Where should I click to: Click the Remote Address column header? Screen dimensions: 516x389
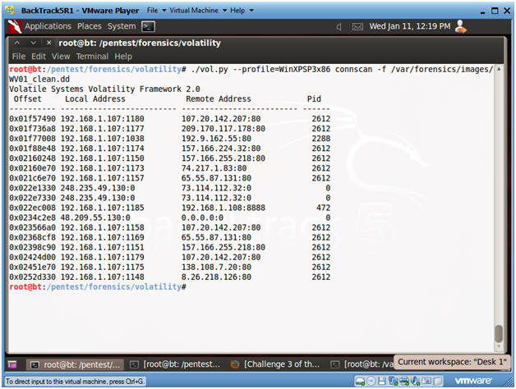coord(219,99)
